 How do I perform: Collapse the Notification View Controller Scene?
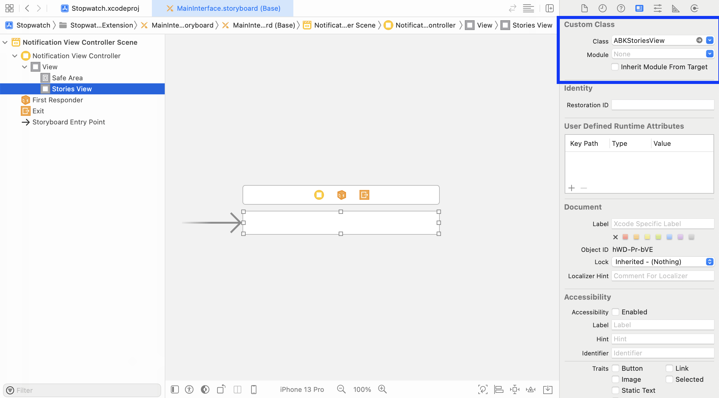(5, 42)
